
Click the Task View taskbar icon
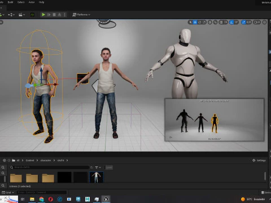tap(23, 199)
